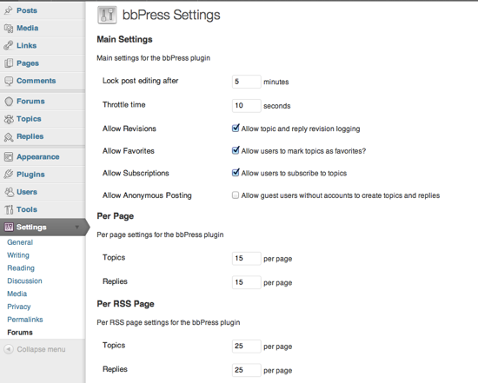Enable anonymous guest posting checkbox
The height and width of the screenshot is (383, 478).
[236, 195]
